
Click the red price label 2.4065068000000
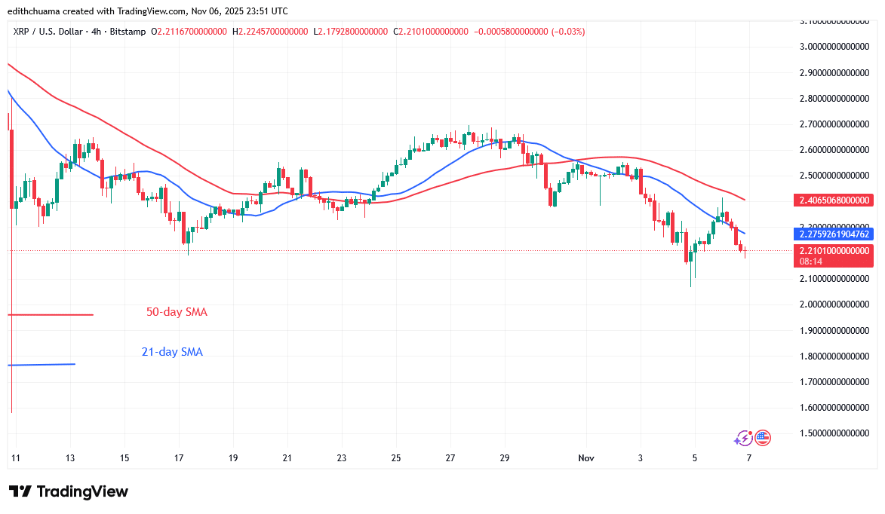[x=833, y=201]
